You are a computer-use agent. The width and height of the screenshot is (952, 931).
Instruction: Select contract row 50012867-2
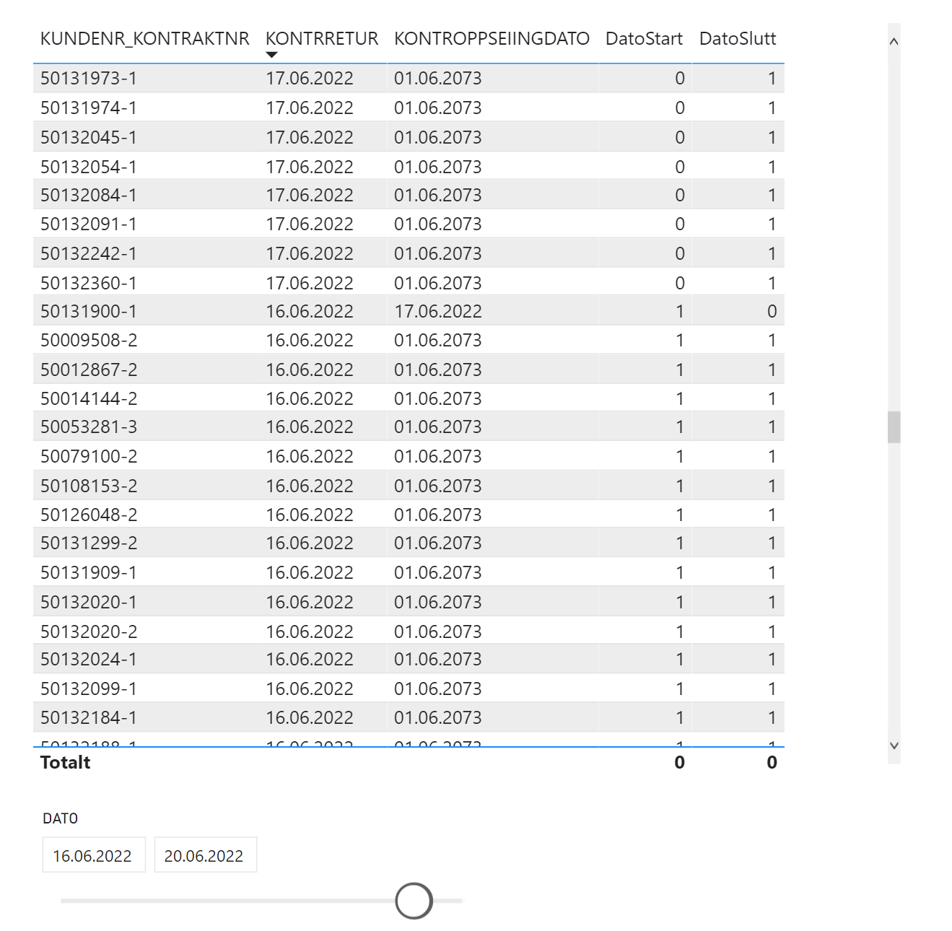(409, 370)
